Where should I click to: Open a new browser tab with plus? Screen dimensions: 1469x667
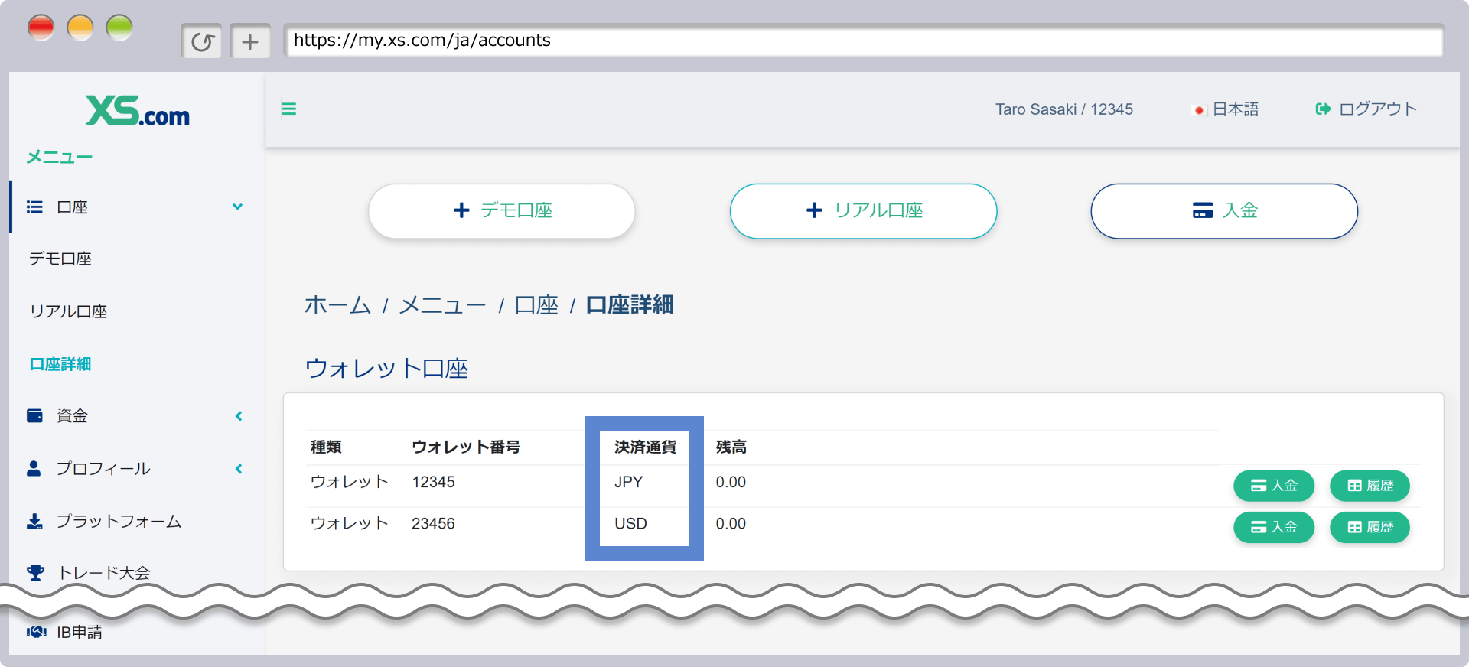(x=250, y=41)
